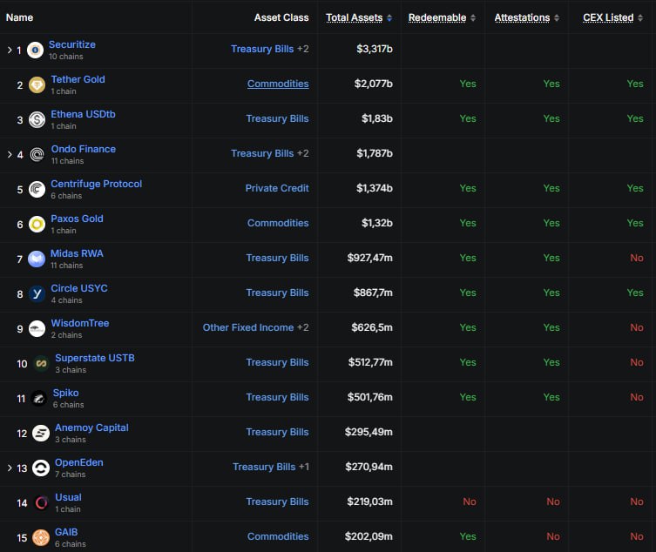
Task: Expand the OpenEden row chevron
Action: pos(10,468)
